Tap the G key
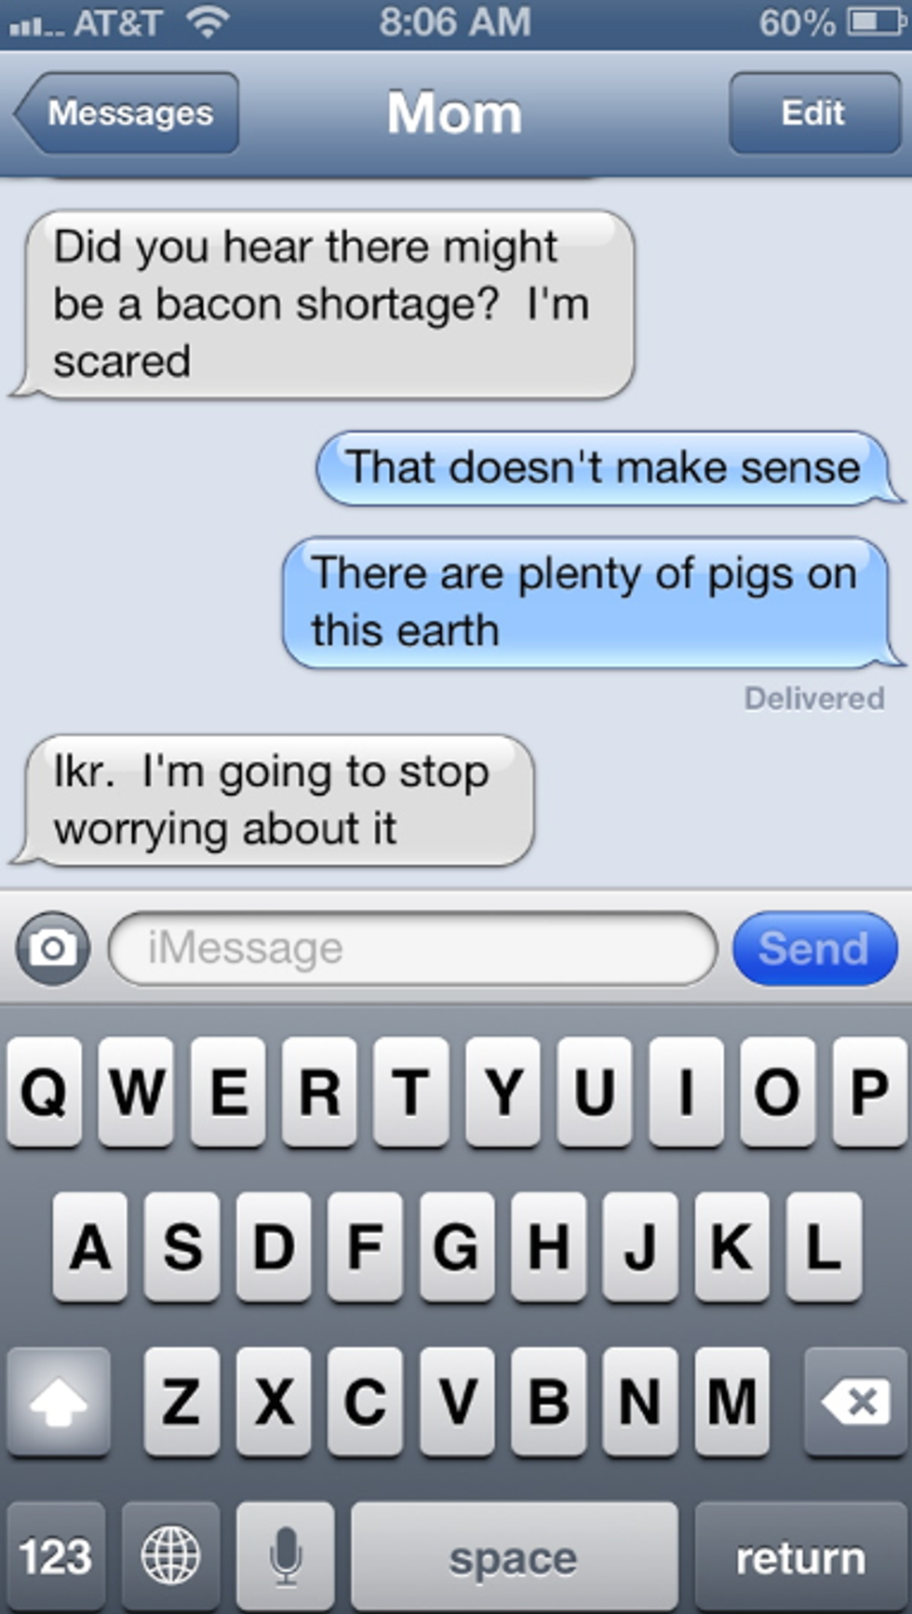This screenshot has height=1614, width=912. 456,1246
